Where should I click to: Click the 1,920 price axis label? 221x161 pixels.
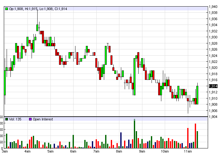[213, 68]
